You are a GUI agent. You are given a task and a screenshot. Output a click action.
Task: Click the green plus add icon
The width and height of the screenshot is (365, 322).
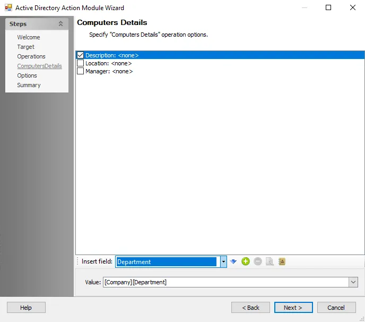pyautogui.click(x=245, y=261)
